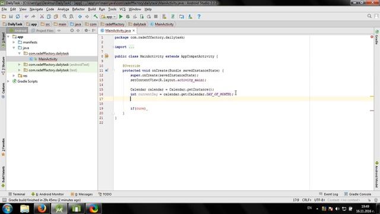The height and width of the screenshot is (214, 380).
Task: Close the MainActivity.java tab
Action: 134,30
